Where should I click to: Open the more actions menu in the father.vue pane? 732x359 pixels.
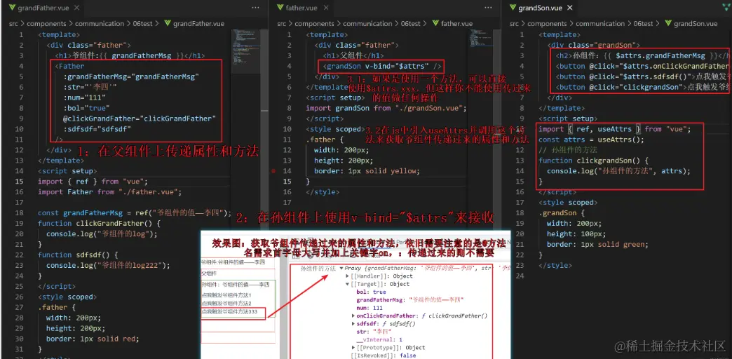click(x=488, y=8)
